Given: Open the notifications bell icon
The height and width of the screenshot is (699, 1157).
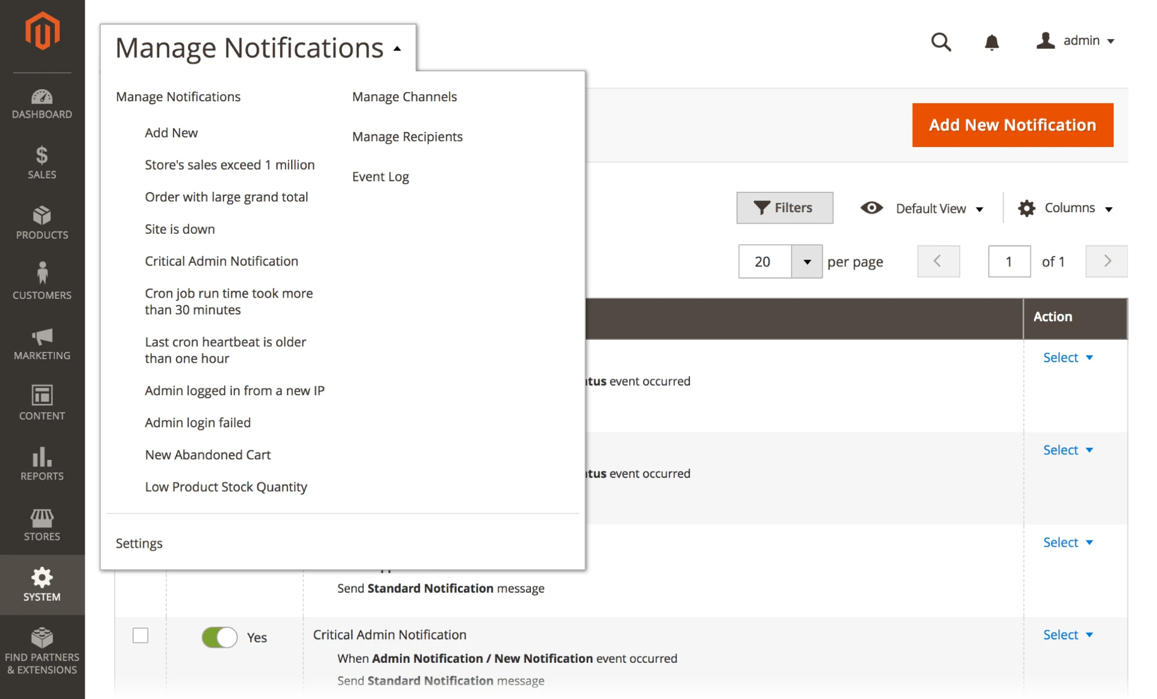Looking at the screenshot, I should (991, 42).
